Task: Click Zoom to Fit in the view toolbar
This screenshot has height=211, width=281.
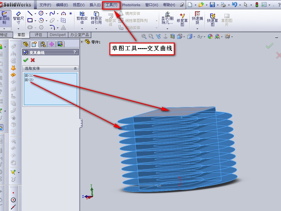Action: click(144, 36)
